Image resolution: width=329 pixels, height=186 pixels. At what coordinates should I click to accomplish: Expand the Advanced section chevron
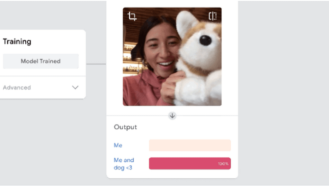(75, 87)
